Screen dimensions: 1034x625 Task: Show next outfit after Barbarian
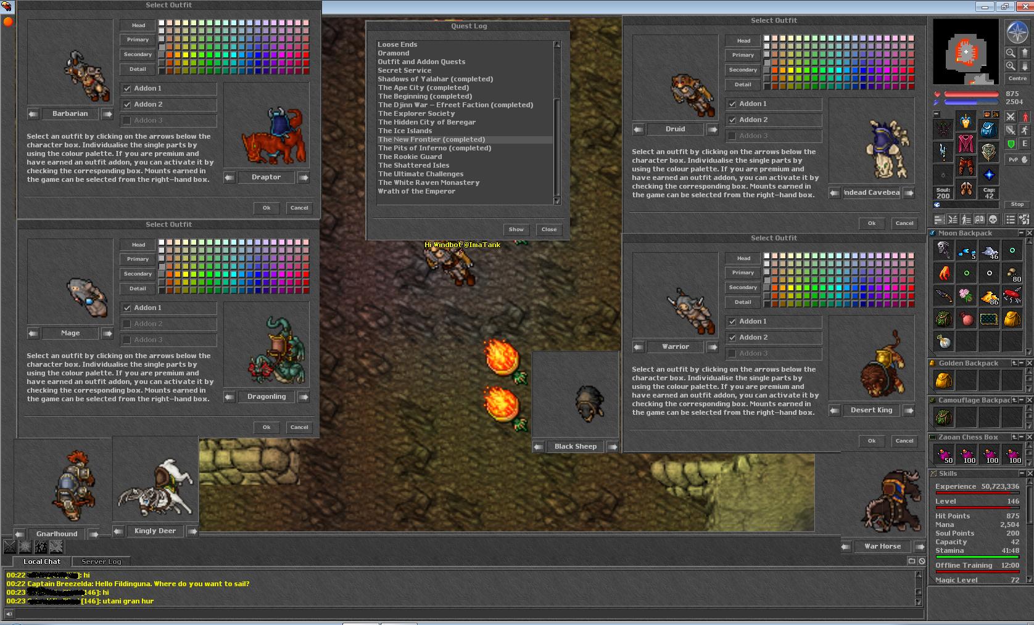point(107,114)
